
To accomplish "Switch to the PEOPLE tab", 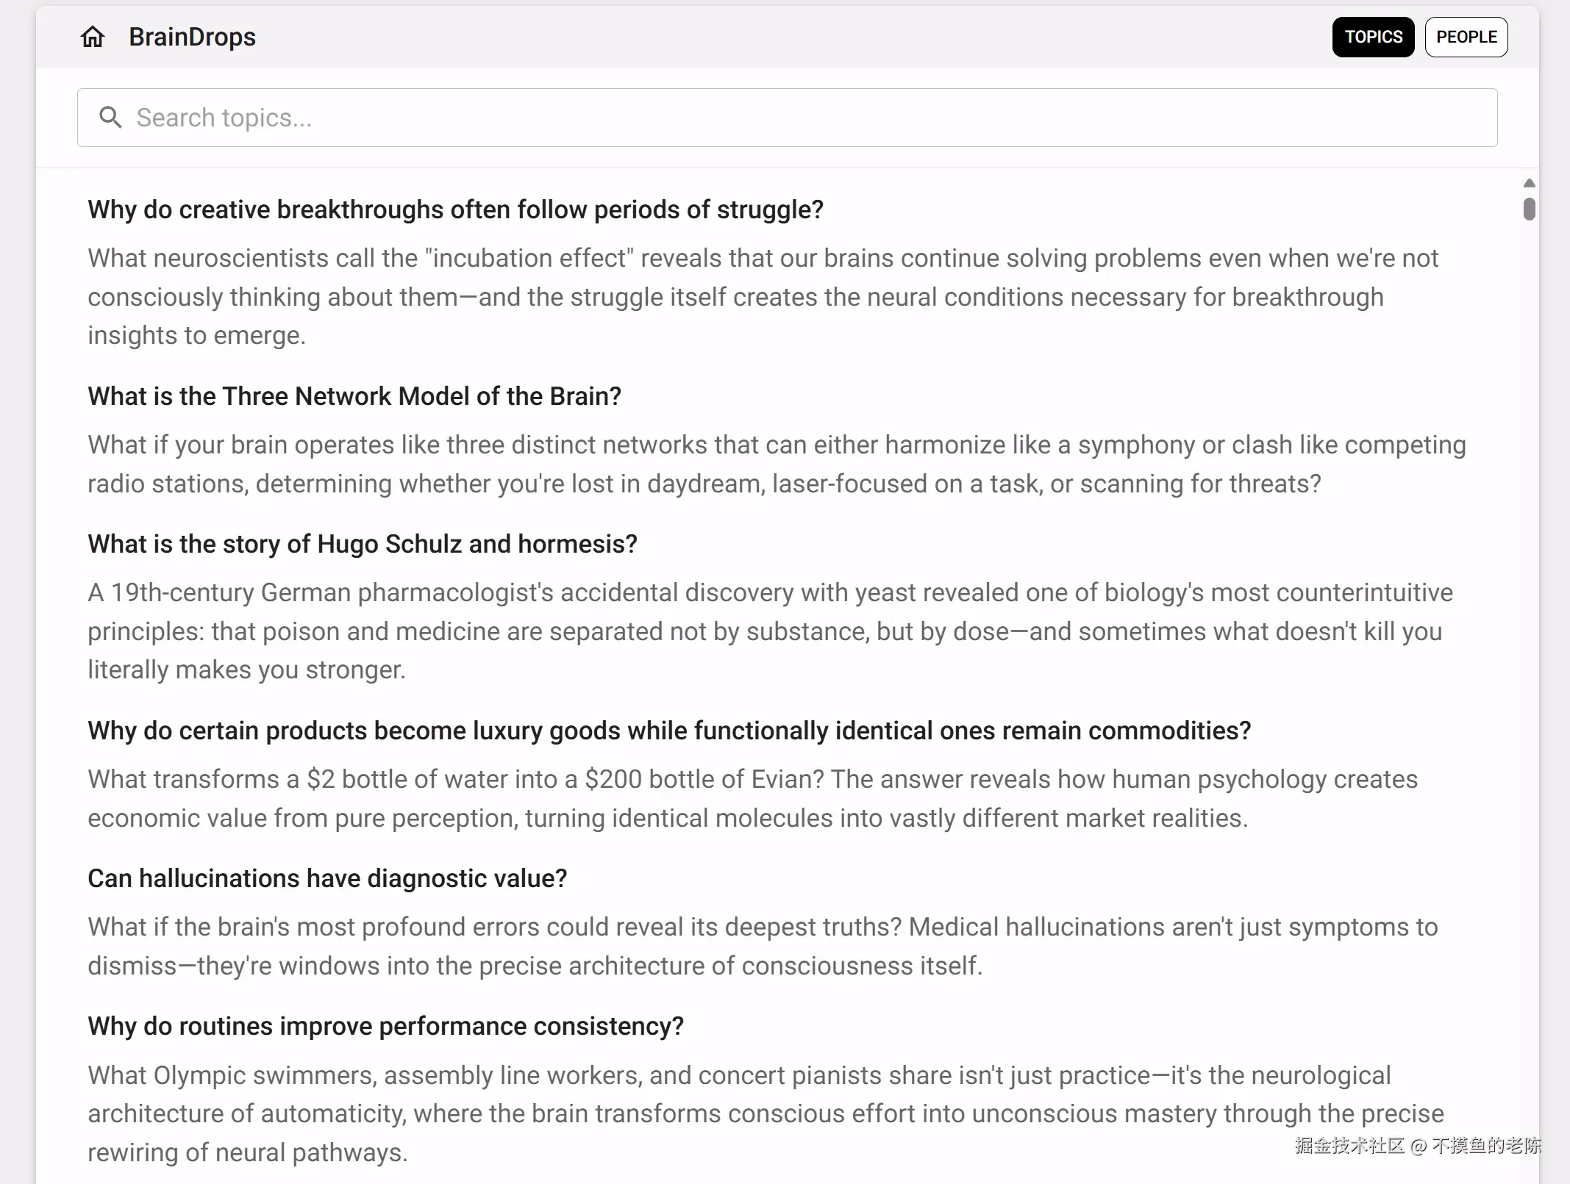I will 1466,37.
